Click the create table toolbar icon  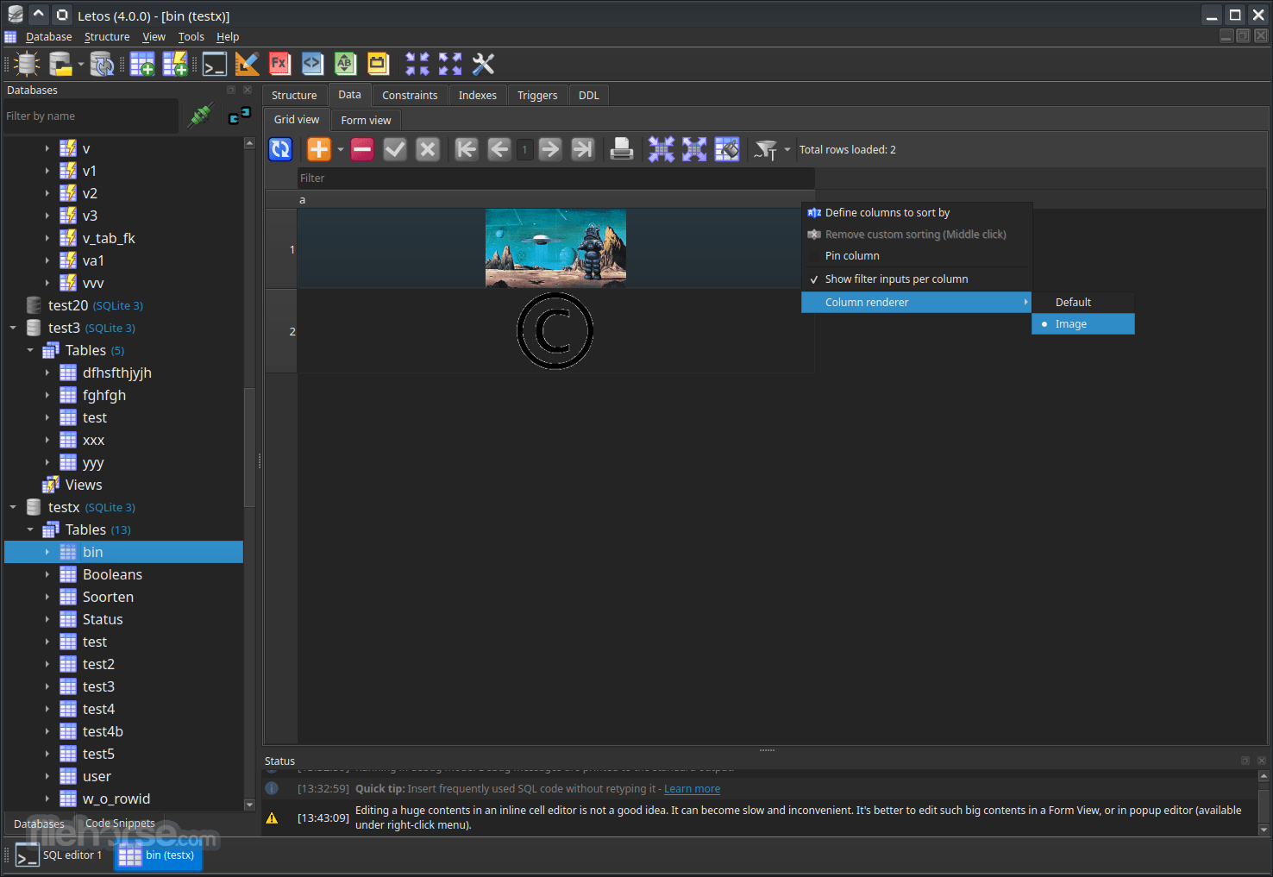coord(142,64)
